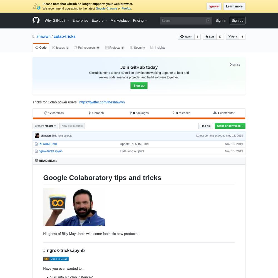Open the shawwn owner link
278x278 pixels.
click(x=43, y=36)
